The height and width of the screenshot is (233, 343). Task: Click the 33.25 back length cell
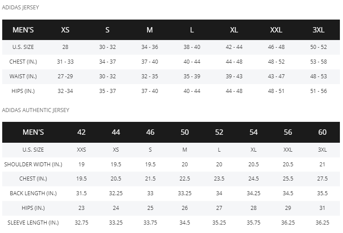coord(185,193)
